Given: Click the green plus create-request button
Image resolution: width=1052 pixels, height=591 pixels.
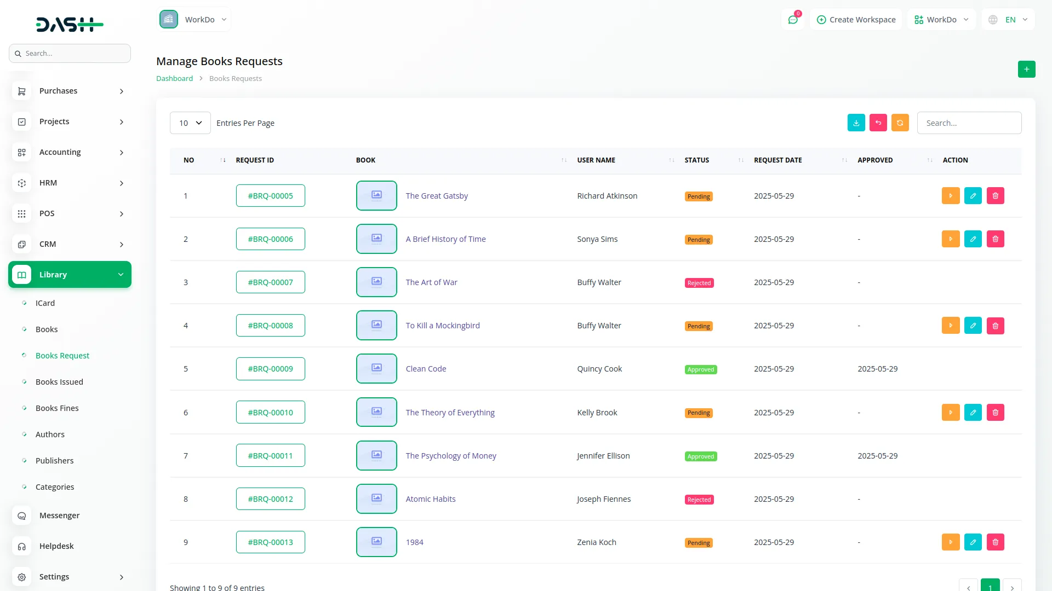Looking at the screenshot, I should 1026,69.
